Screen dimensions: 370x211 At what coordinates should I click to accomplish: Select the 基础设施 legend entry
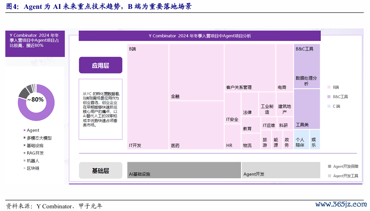pos(33,145)
